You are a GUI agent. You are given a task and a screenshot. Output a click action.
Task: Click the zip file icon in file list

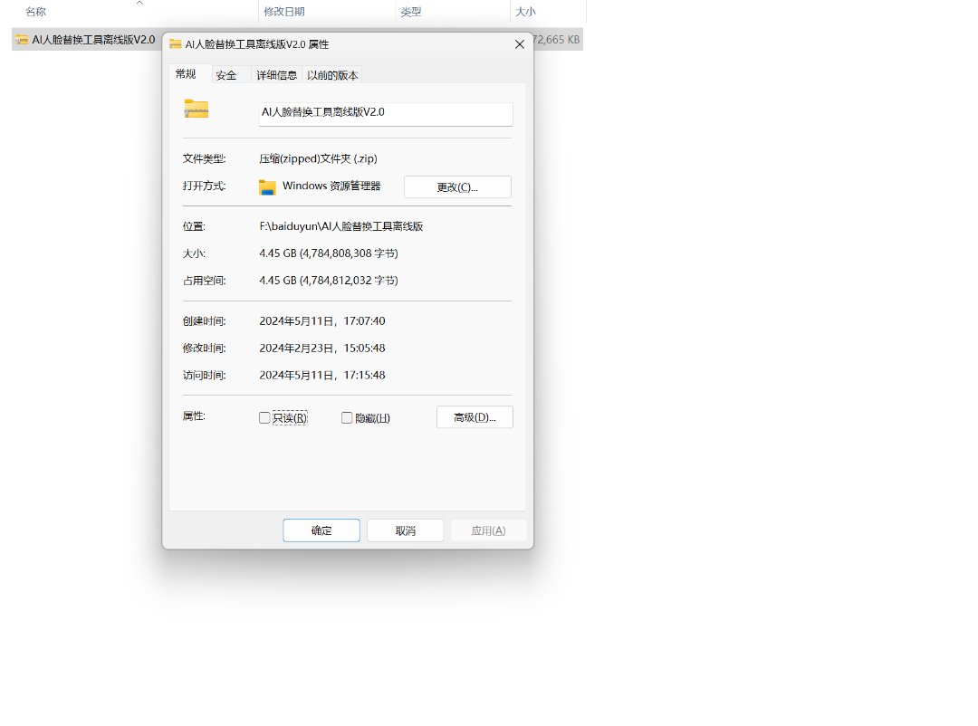click(x=22, y=40)
